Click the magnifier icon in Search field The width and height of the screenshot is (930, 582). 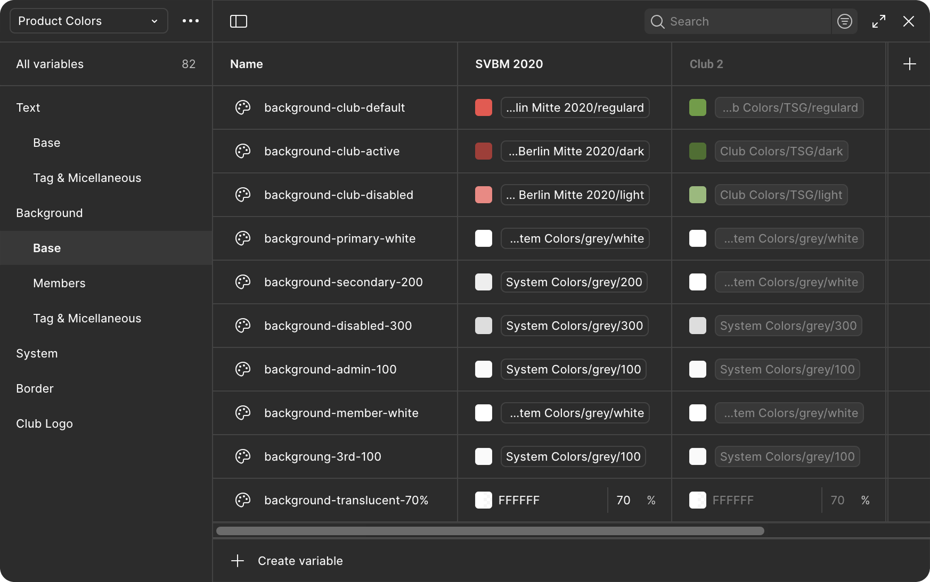658,21
